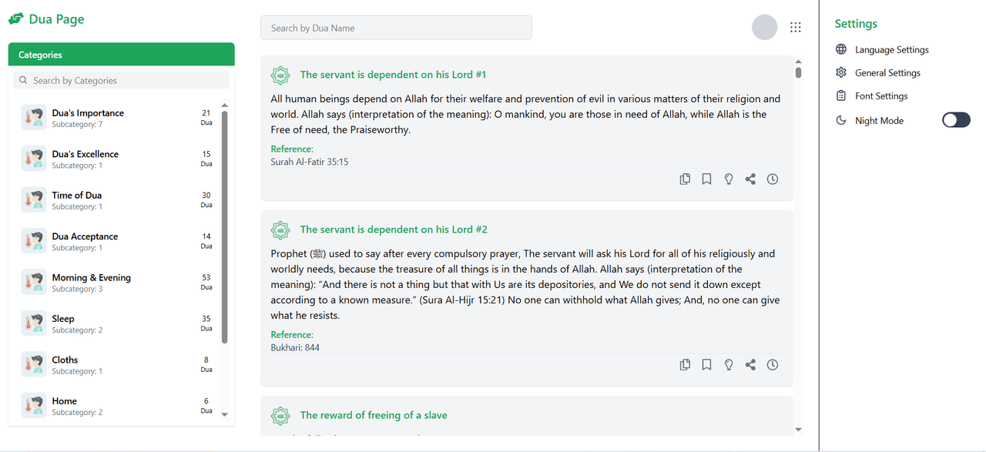Open Language Settings
The image size is (986, 452).
point(891,50)
